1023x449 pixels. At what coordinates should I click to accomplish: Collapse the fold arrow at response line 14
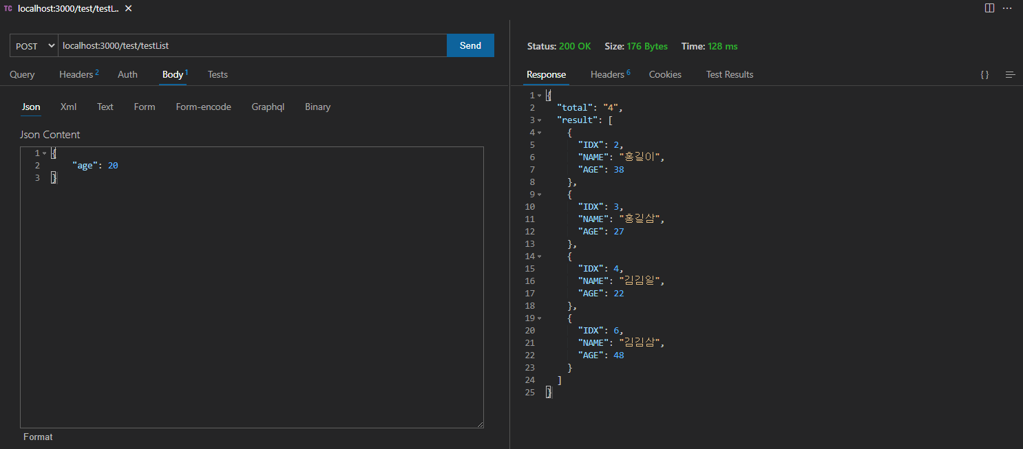pos(539,256)
